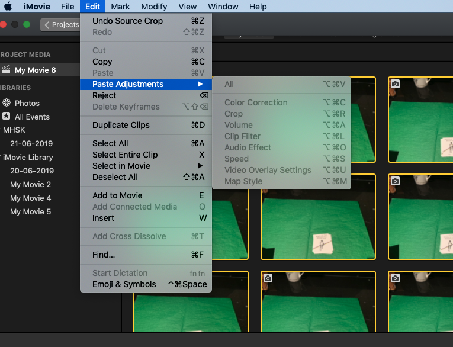Click the clapperboard icon beside My Movie 6
The height and width of the screenshot is (347, 453).
click(7, 70)
